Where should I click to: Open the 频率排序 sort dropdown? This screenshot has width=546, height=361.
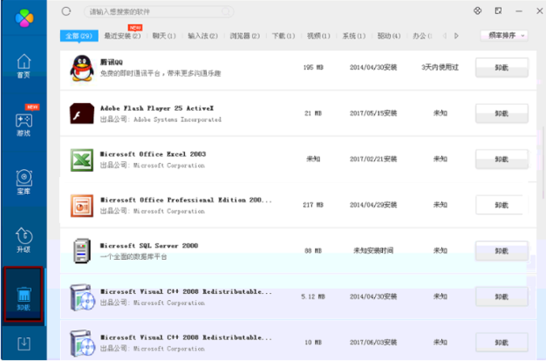coord(505,35)
